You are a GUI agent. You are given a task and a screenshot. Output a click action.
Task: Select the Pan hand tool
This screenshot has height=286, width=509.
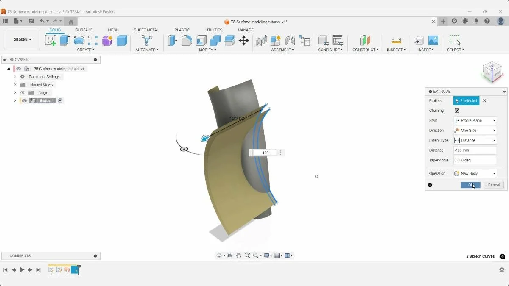point(239,255)
